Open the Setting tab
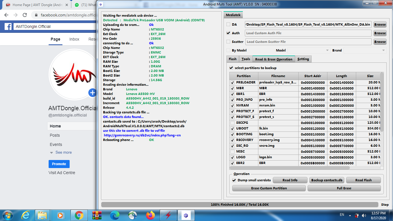The width and height of the screenshot is (393, 221). (303, 59)
